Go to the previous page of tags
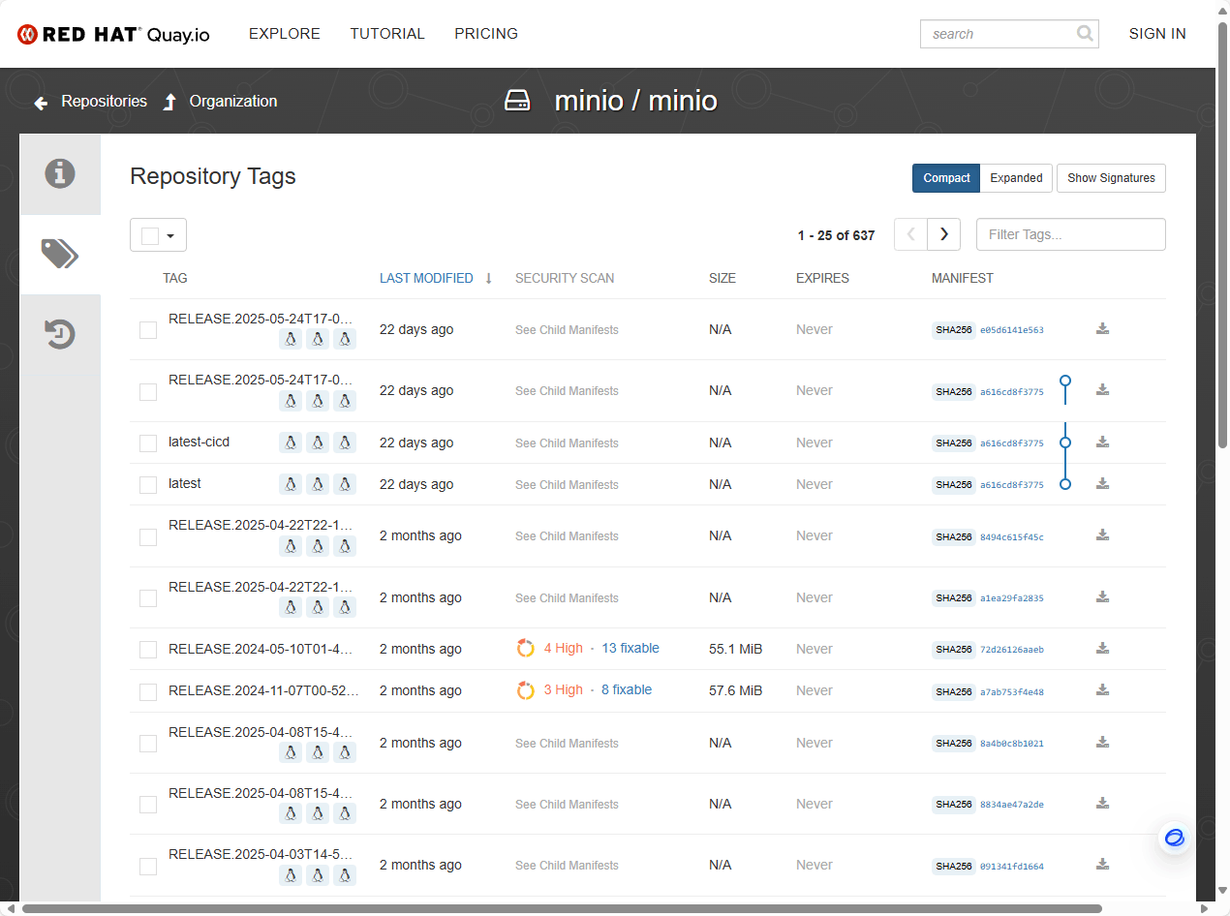 click(x=910, y=234)
